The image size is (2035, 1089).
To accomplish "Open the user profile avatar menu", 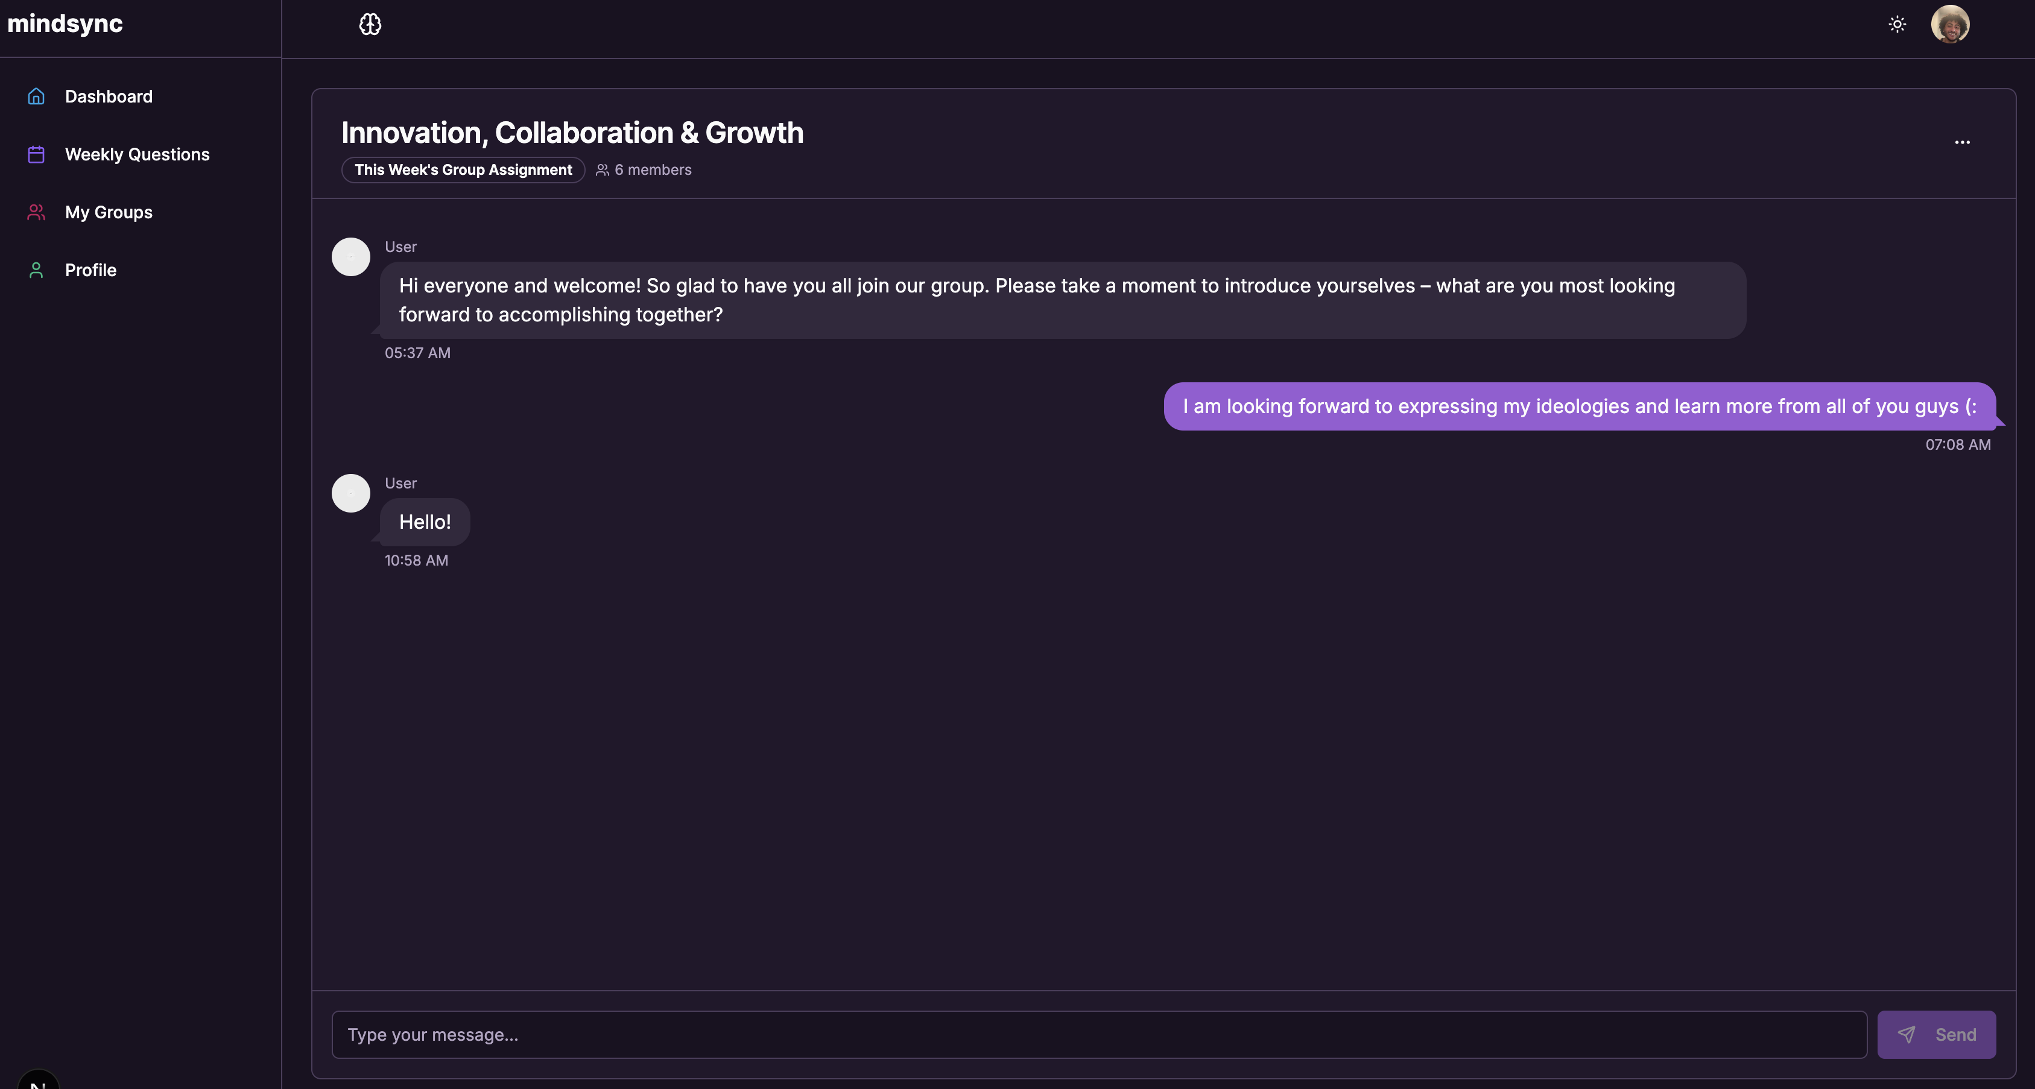I will [1949, 25].
